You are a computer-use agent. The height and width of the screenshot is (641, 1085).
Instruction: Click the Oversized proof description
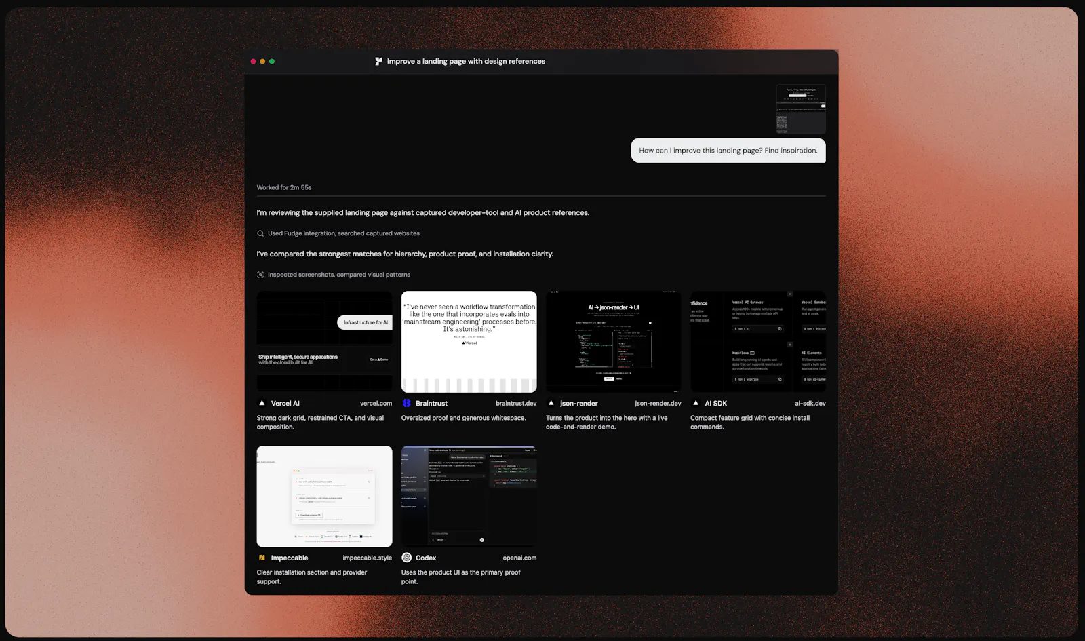[x=463, y=418]
